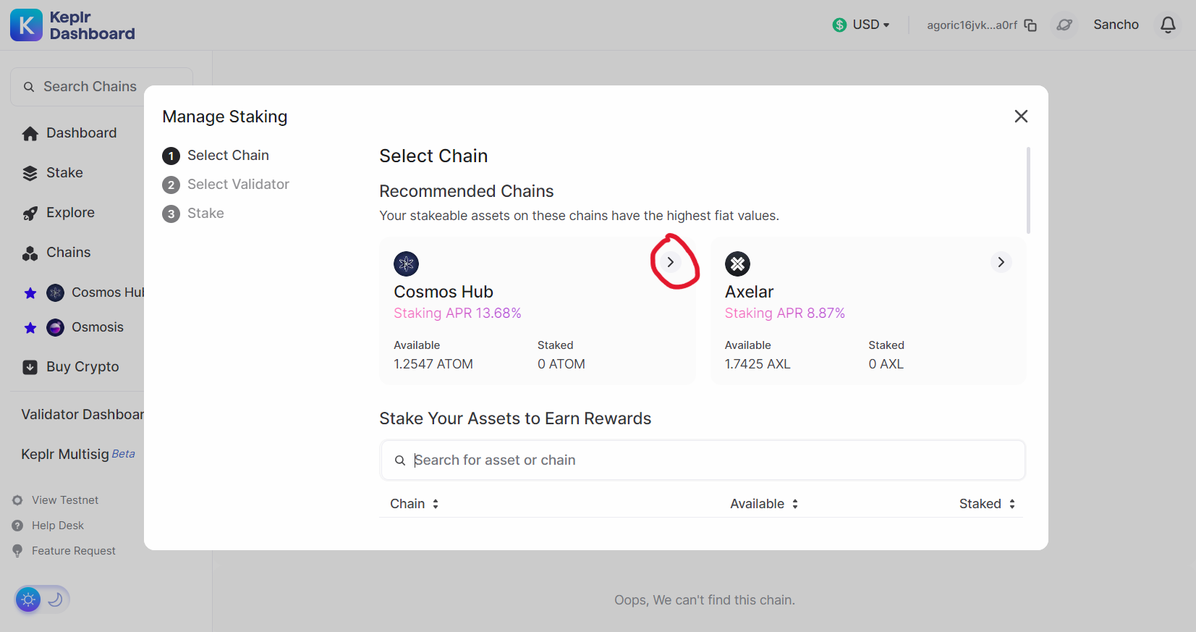Viewport: 1196px width, 632px height.
Task: Click the Dashboard home icon
Action: (x=30, y=134)
